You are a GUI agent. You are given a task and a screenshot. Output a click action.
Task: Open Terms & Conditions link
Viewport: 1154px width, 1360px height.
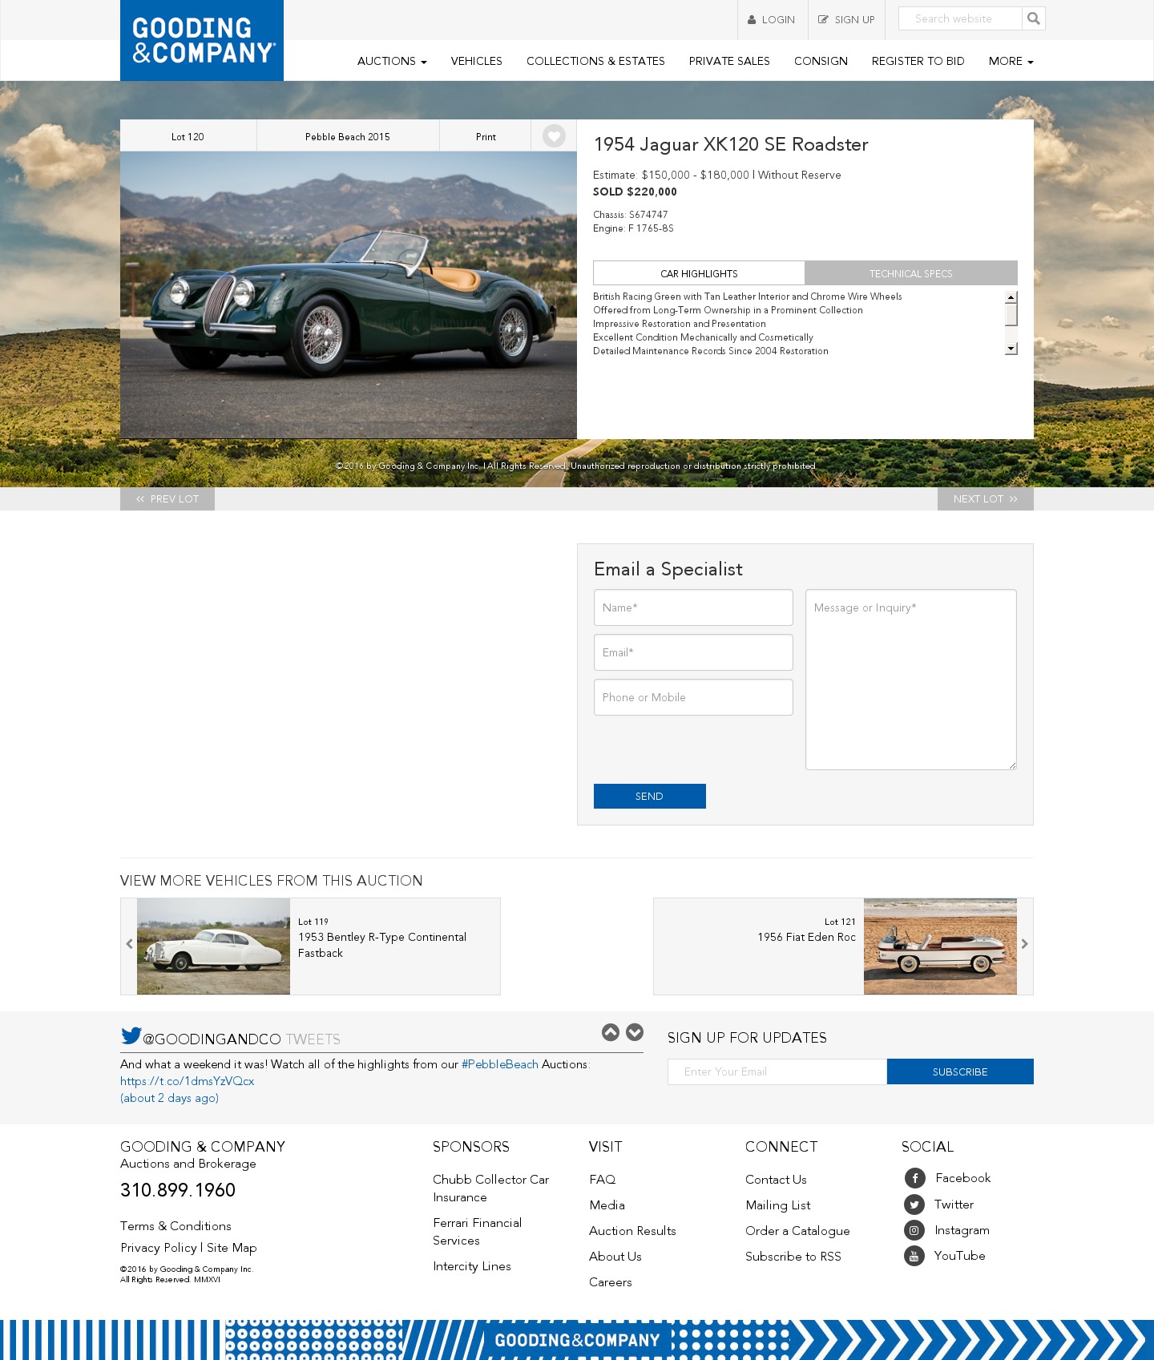(x=176, y=1226)
